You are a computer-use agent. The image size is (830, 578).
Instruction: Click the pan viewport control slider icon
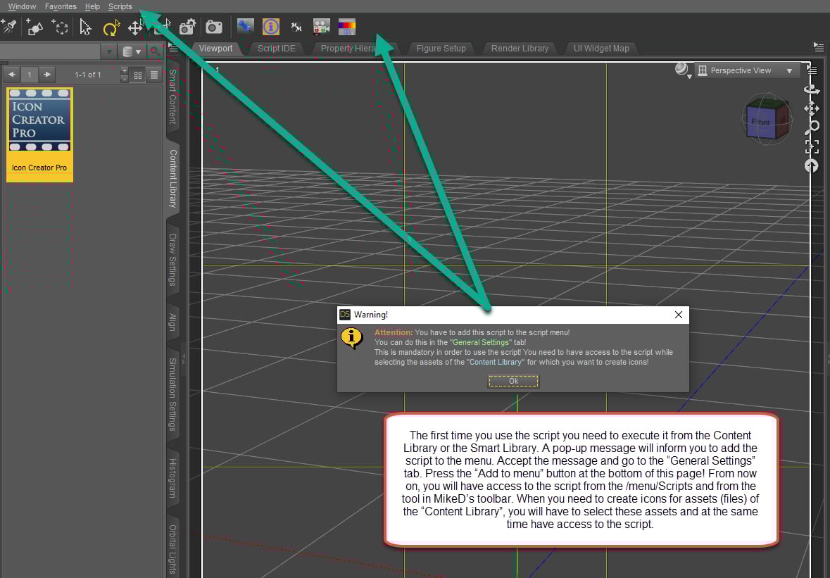tap(811, 108)
